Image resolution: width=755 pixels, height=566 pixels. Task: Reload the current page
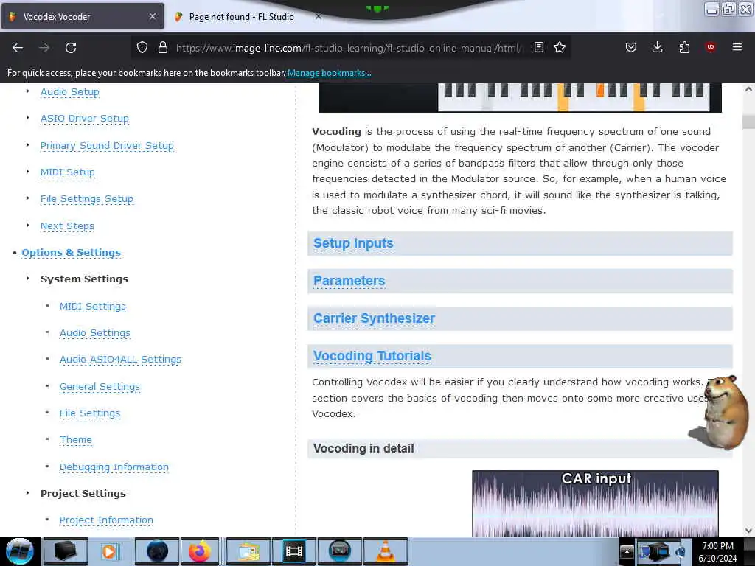pyautogui.click(x=71, y=48)
